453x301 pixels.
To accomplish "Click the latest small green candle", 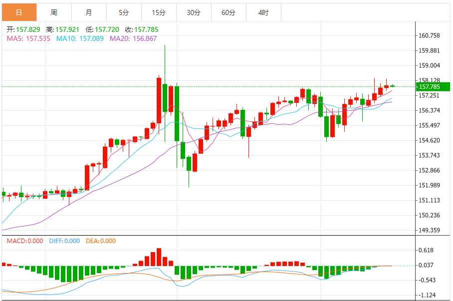I will click(x=392, y=86).
